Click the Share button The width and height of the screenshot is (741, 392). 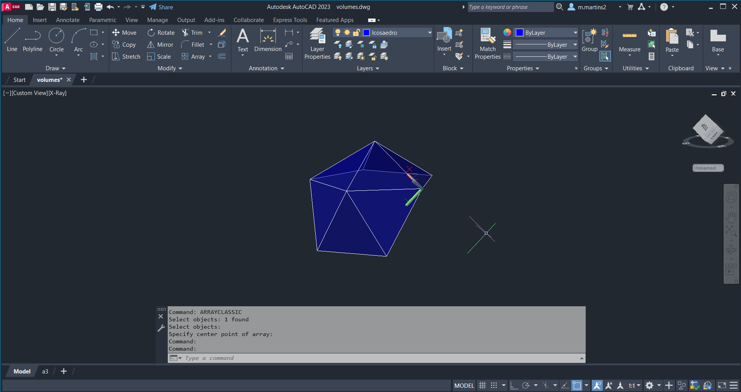click(x=161, y=7)
